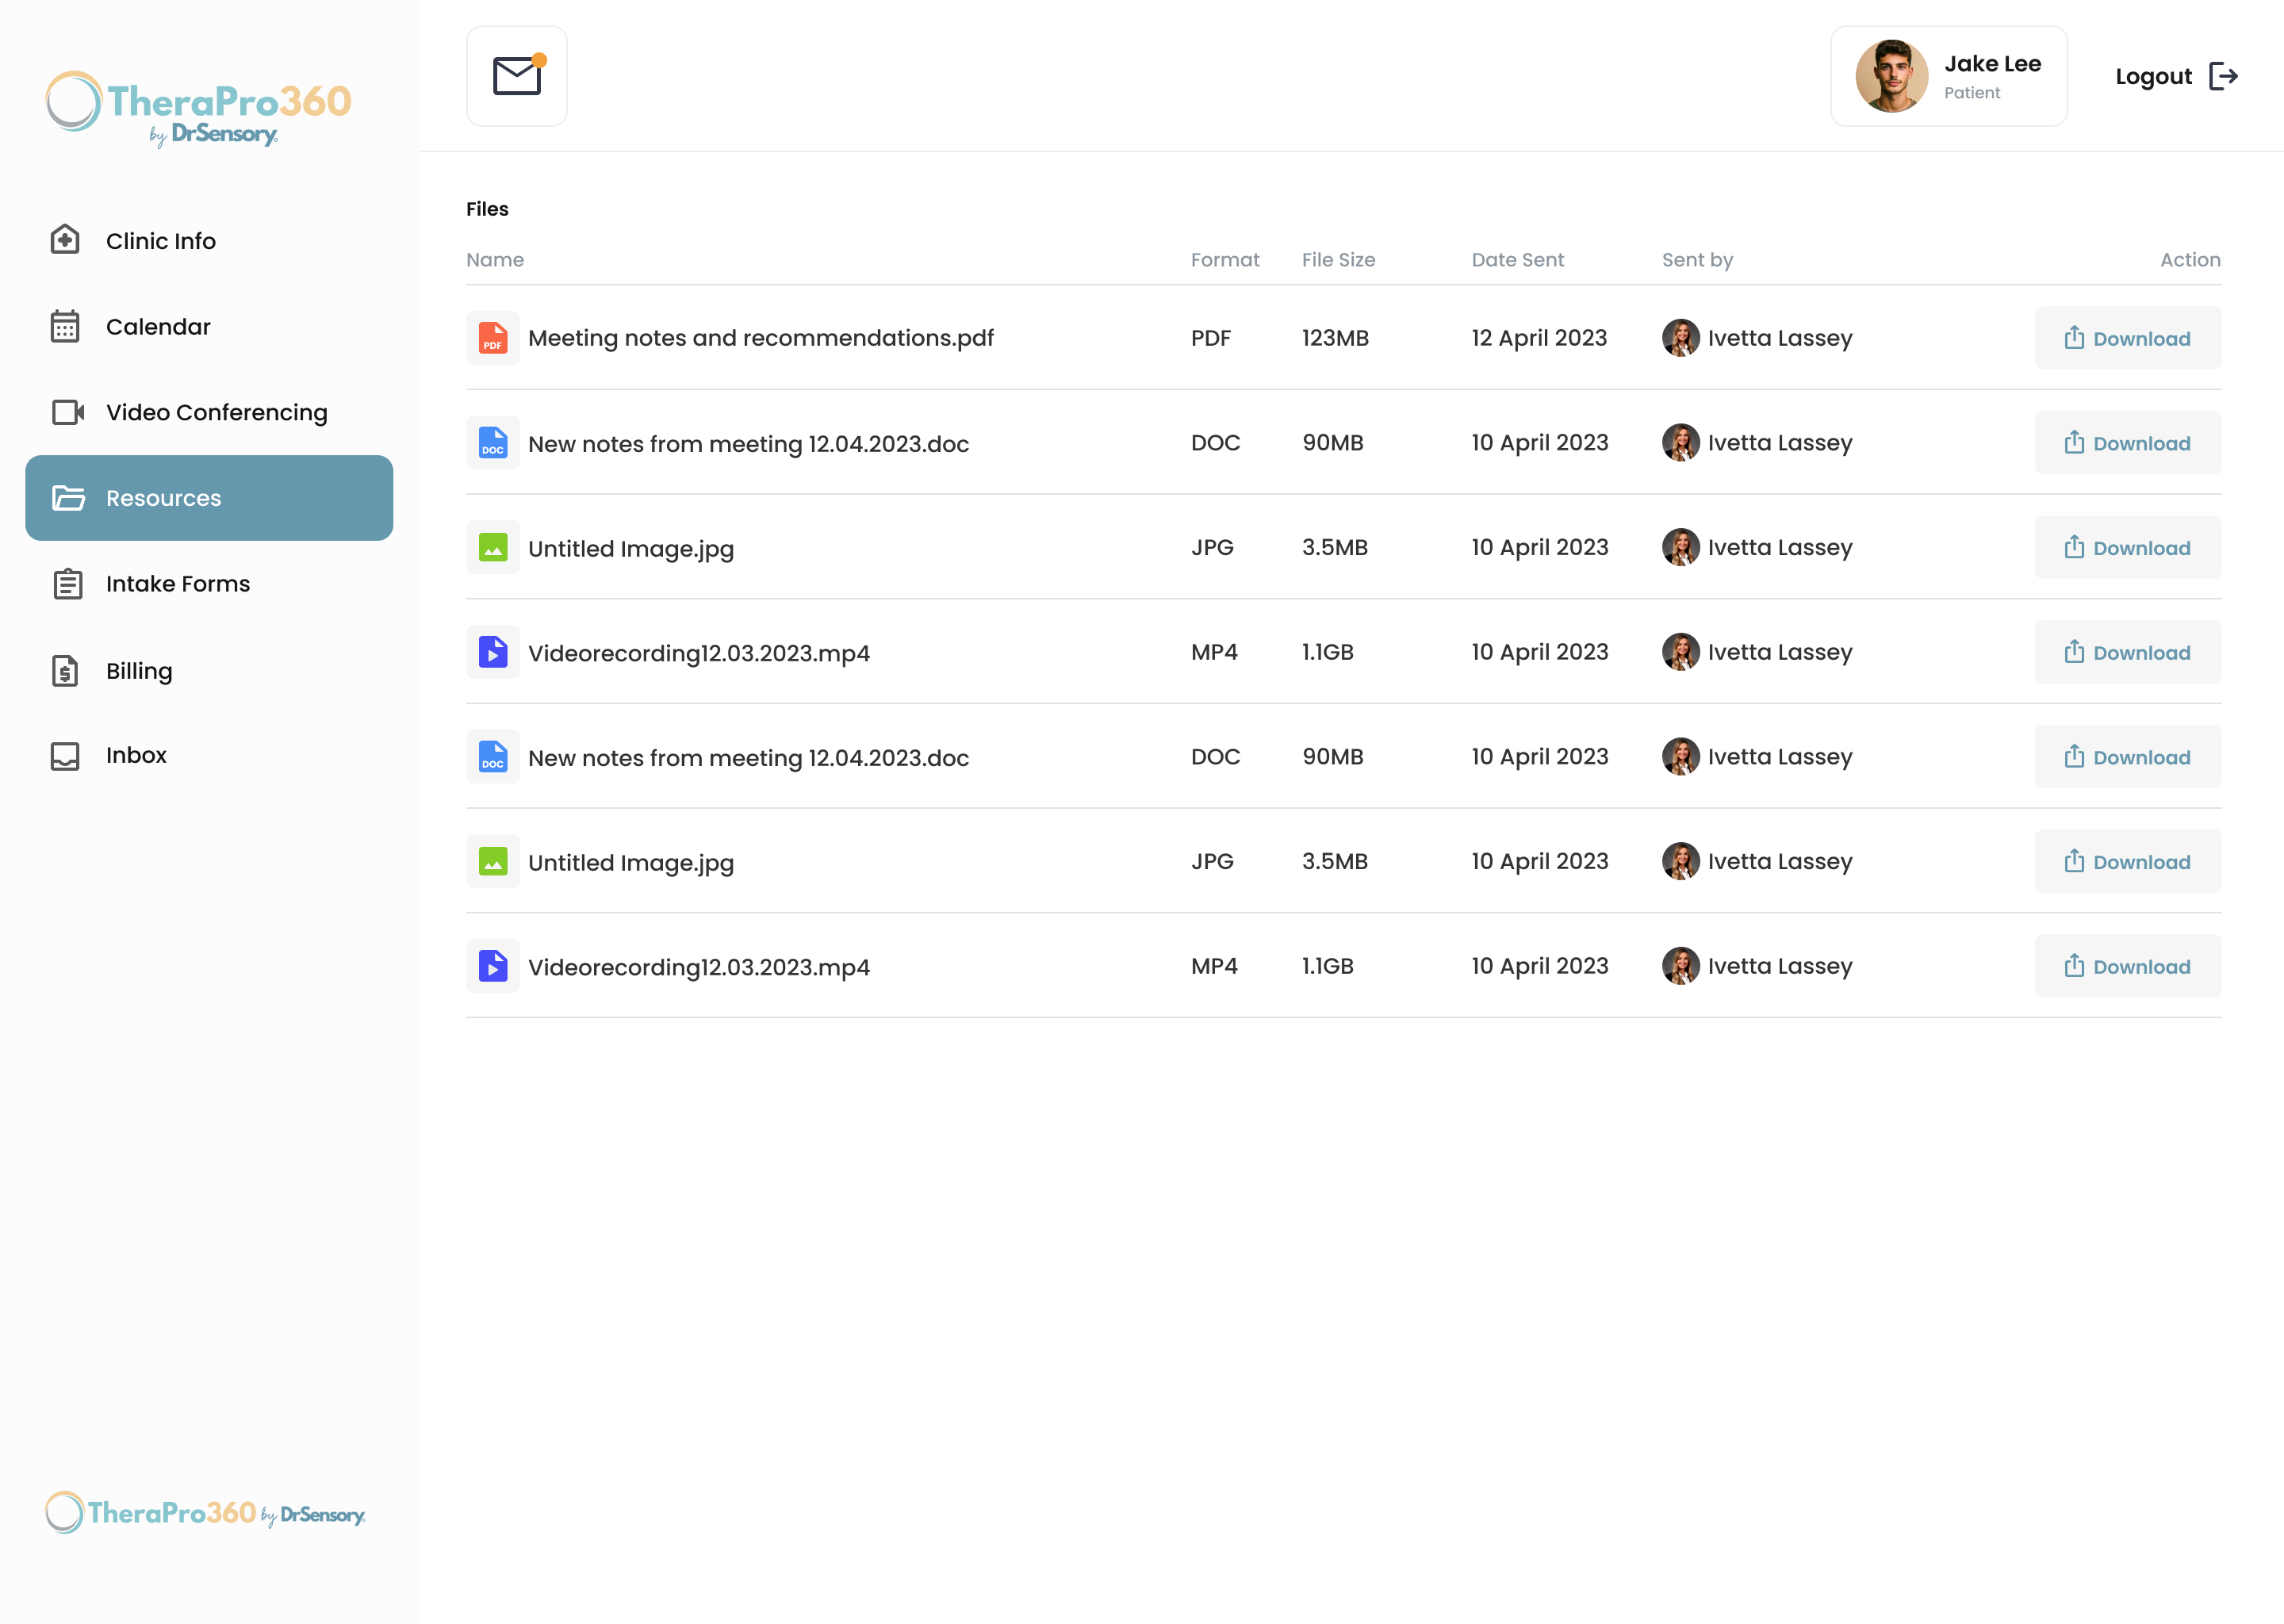This screenshot has height=1624, width=2284.
Task: Click the TheraPro360 footer logo in sidebar
Action: point(205,1512)
